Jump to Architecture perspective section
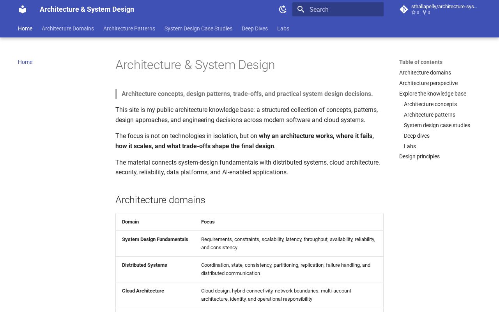Viewport: 499px width, 312px height. point(428,83)
